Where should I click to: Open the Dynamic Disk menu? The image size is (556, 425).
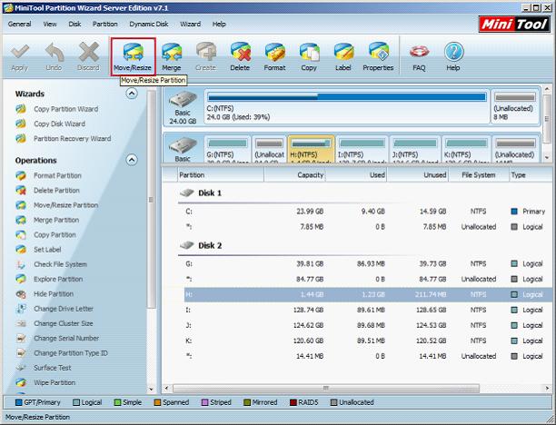[149, 25]
